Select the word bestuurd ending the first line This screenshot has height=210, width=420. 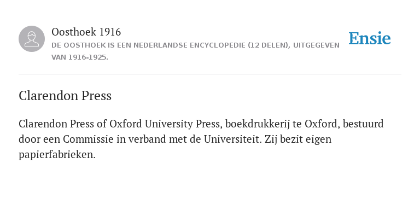363,124
